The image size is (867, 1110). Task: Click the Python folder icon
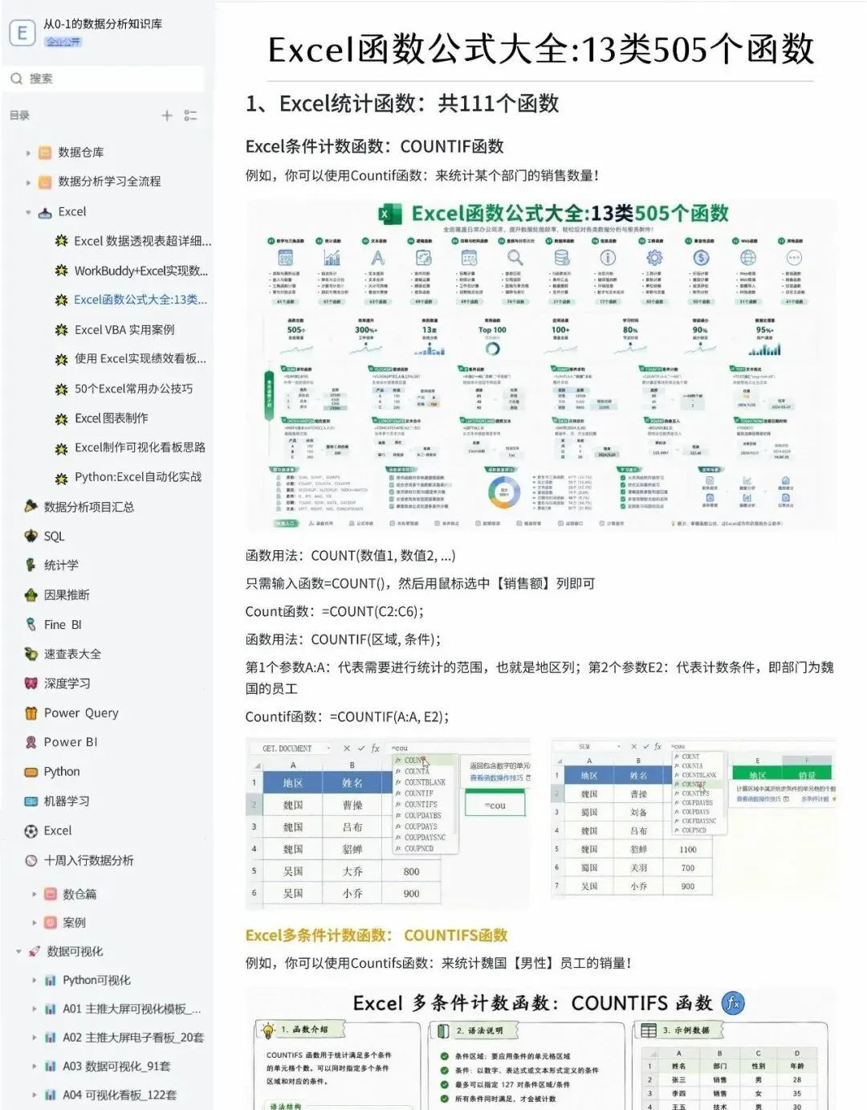[31, 772]
